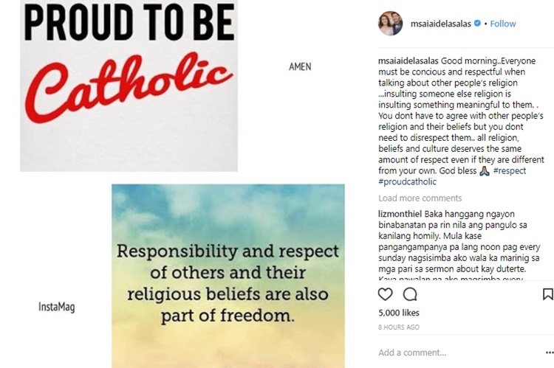This screenshot has height=368, width=554.
Task: Open the #respect hashtag
Action: 510,170
